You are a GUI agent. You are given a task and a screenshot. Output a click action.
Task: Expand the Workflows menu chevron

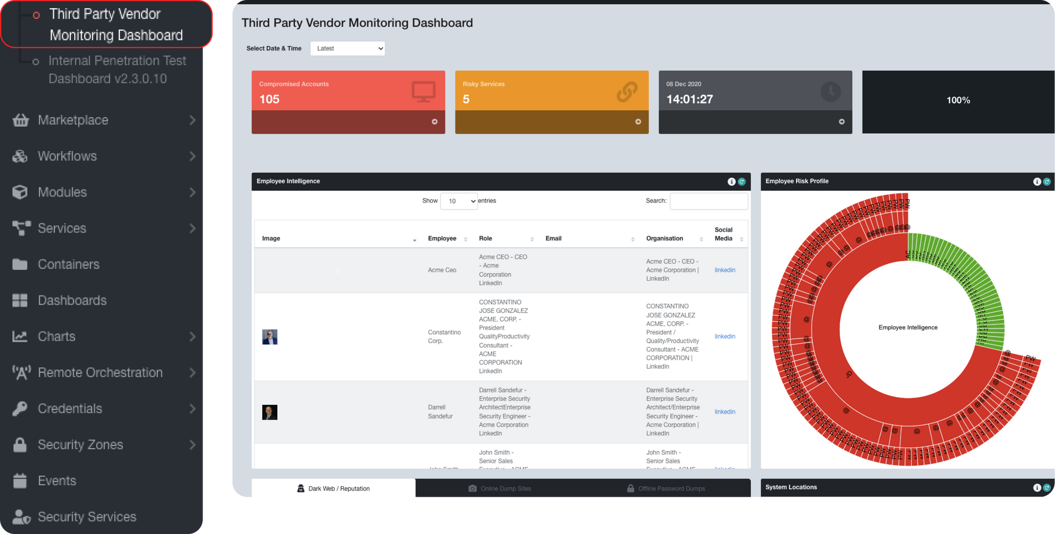193,156
